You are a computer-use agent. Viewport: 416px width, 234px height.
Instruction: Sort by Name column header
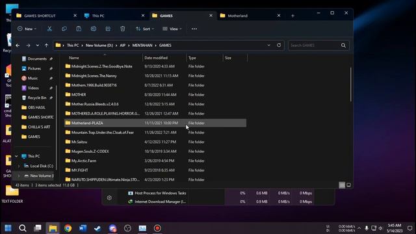point(74,58)
